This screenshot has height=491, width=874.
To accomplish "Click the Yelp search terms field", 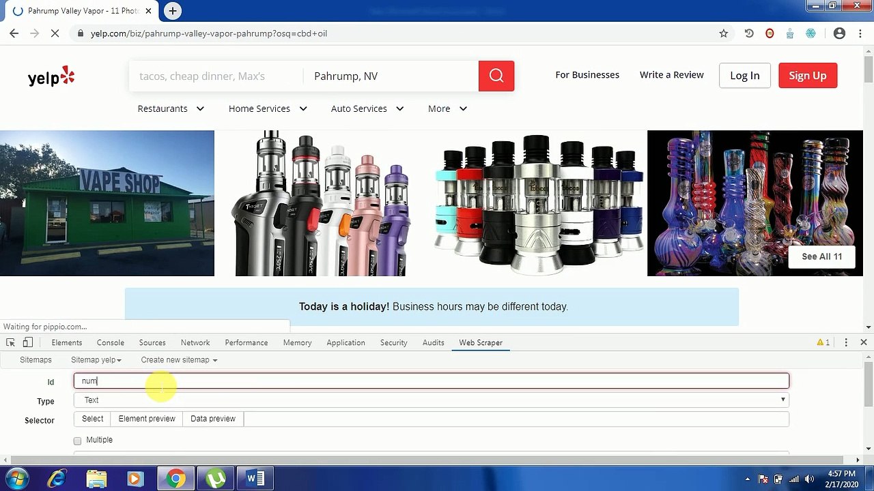I will pyautogui.click(x=216, y=76).
